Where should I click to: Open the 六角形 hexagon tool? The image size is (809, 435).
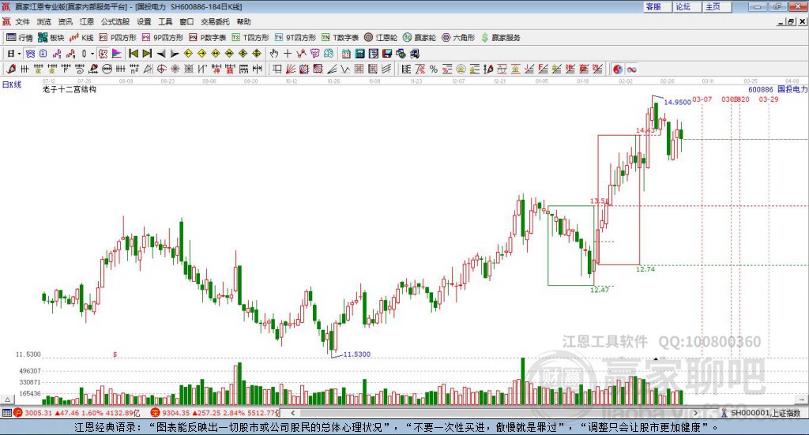[x=458, y=38]
